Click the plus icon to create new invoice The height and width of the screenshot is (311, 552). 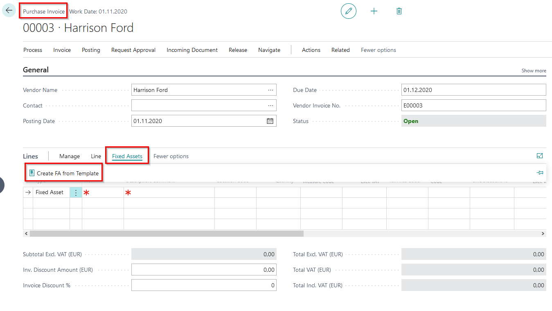point(374,11)
